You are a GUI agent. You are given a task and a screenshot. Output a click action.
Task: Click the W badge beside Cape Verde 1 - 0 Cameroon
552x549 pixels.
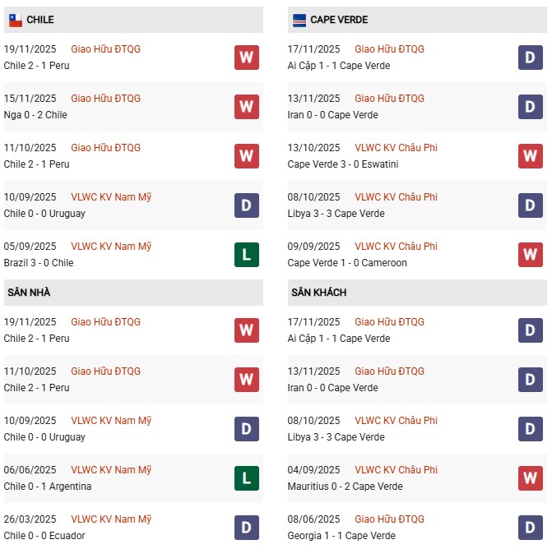coord(531,255)
